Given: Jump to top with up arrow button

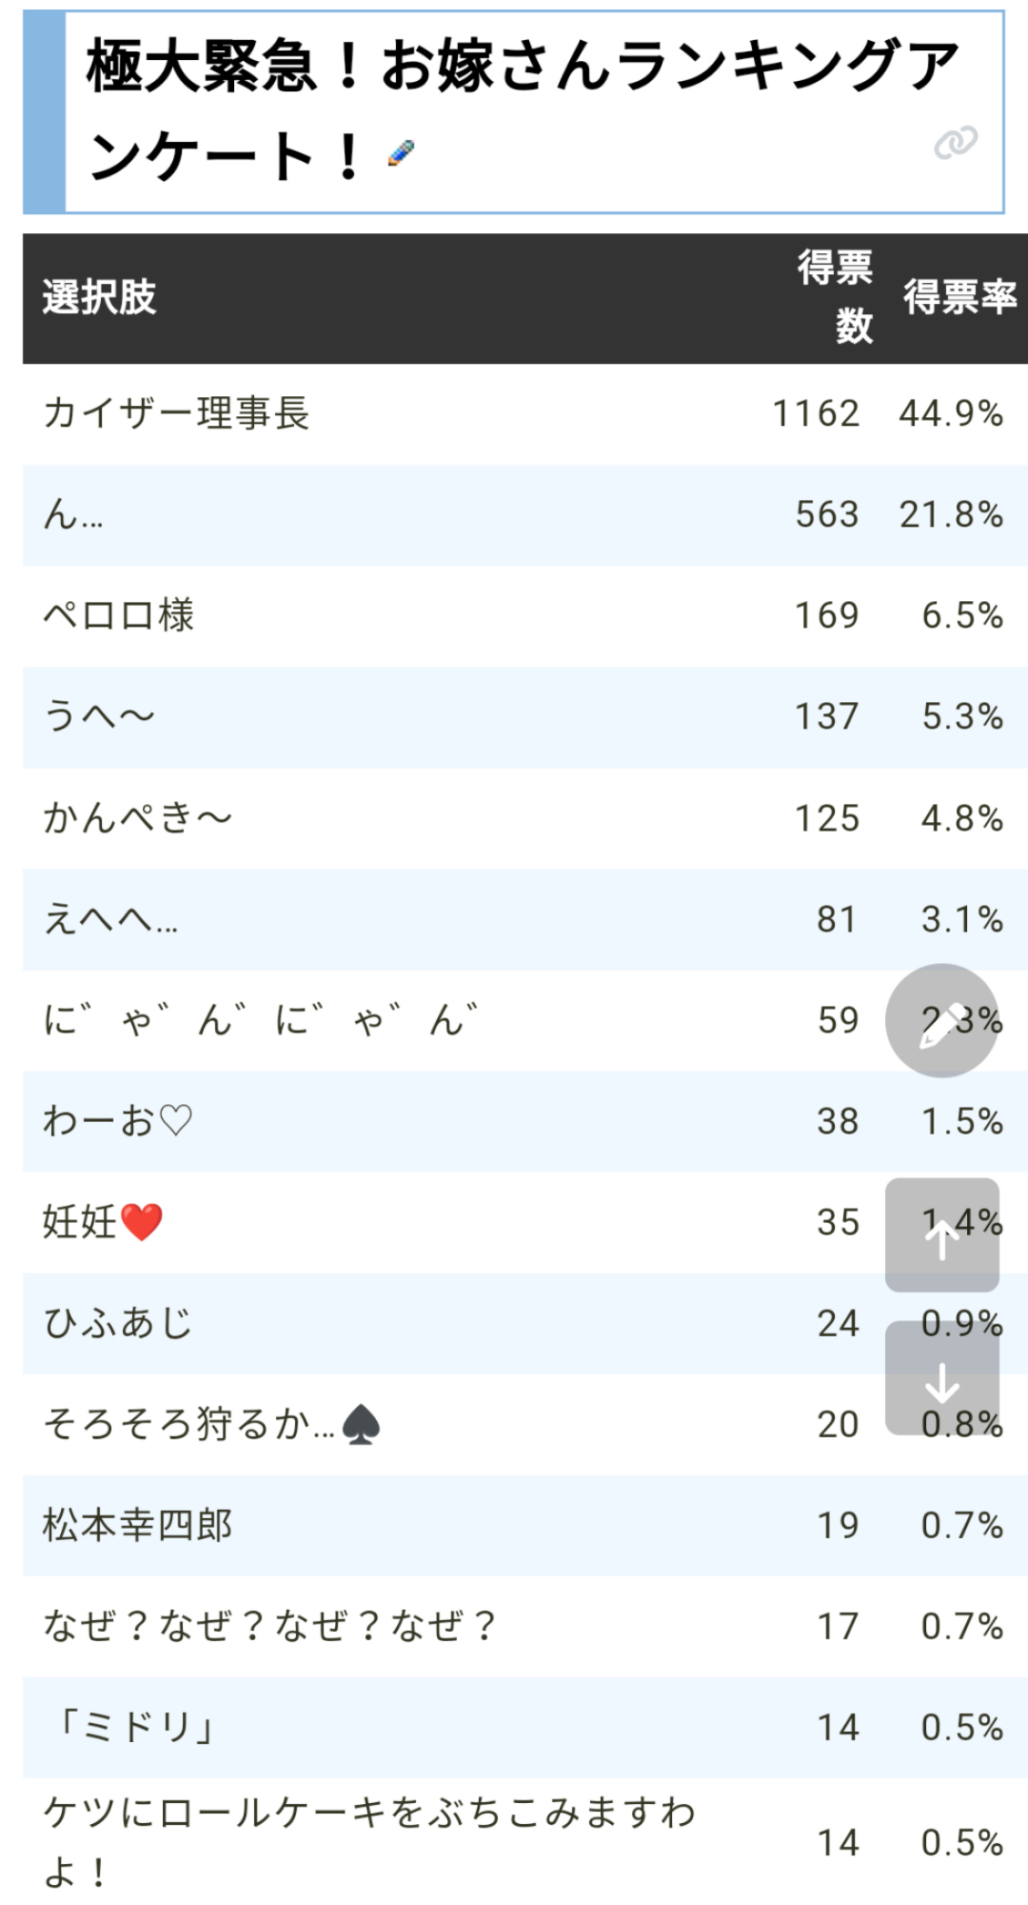Looking at the screenshot, I should 942,1235.
